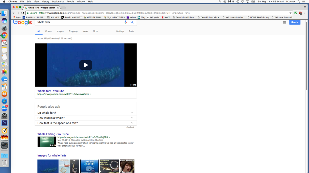Play the Whale fart video
This screenshot has width=309, height=173.
(86, 65)
